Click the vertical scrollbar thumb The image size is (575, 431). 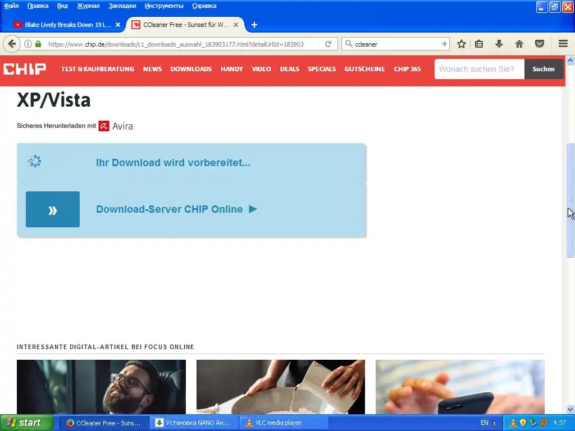coord(571,200)
